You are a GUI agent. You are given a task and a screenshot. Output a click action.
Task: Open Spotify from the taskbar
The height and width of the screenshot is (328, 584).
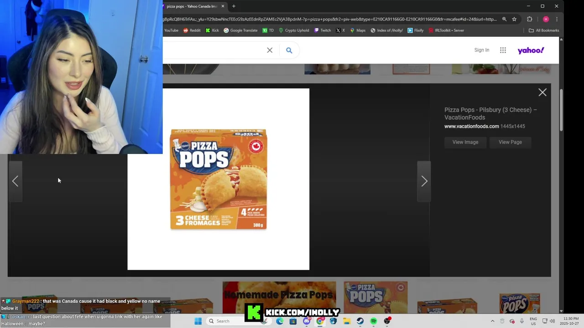coord(374,321)
